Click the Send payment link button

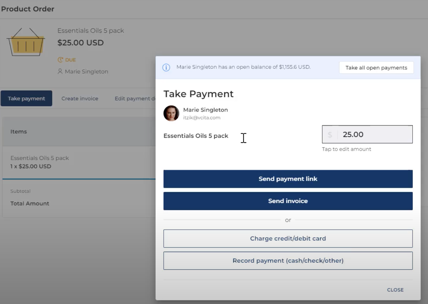pyautogui.click(x=288, y=179)
